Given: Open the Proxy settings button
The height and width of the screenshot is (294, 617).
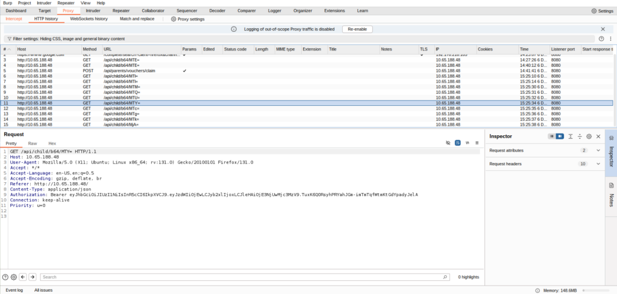Looking at the screenshot, I should click(x=188, y=19).
